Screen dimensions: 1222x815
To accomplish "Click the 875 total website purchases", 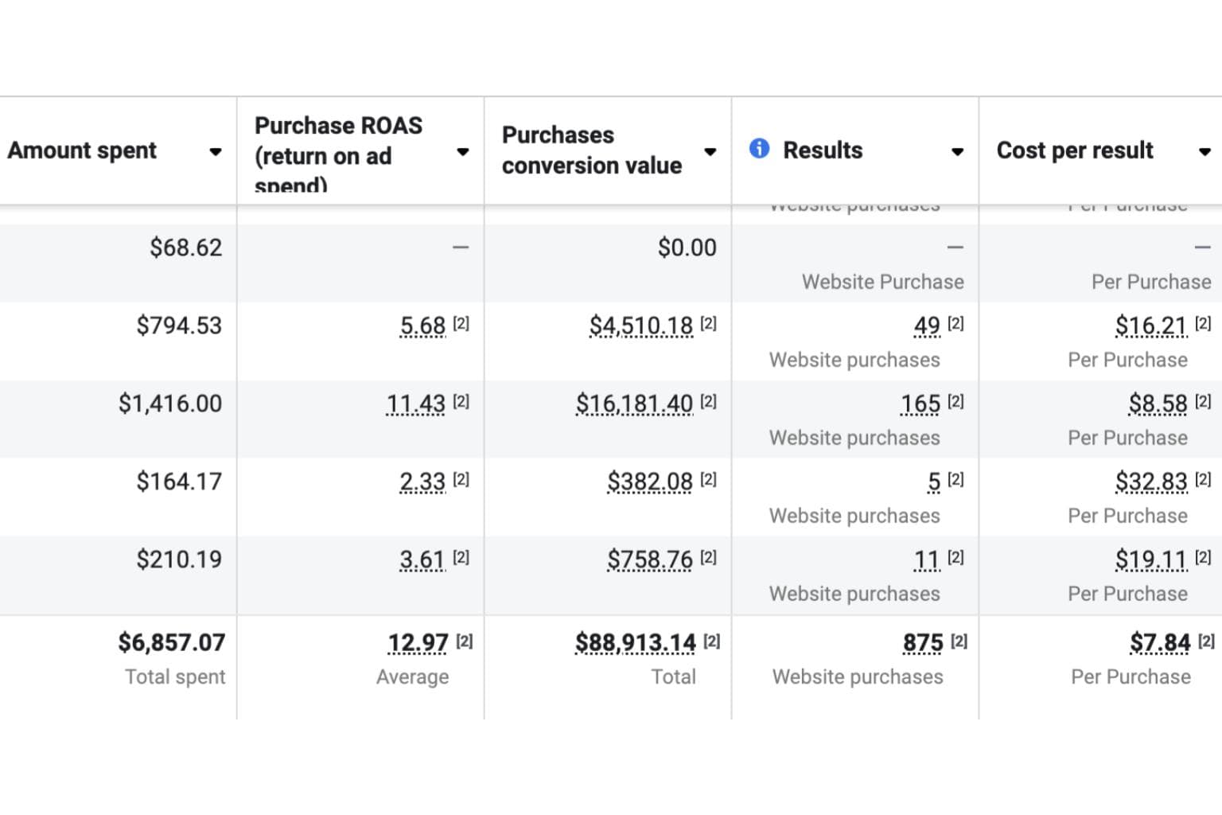I will (923, 642).
